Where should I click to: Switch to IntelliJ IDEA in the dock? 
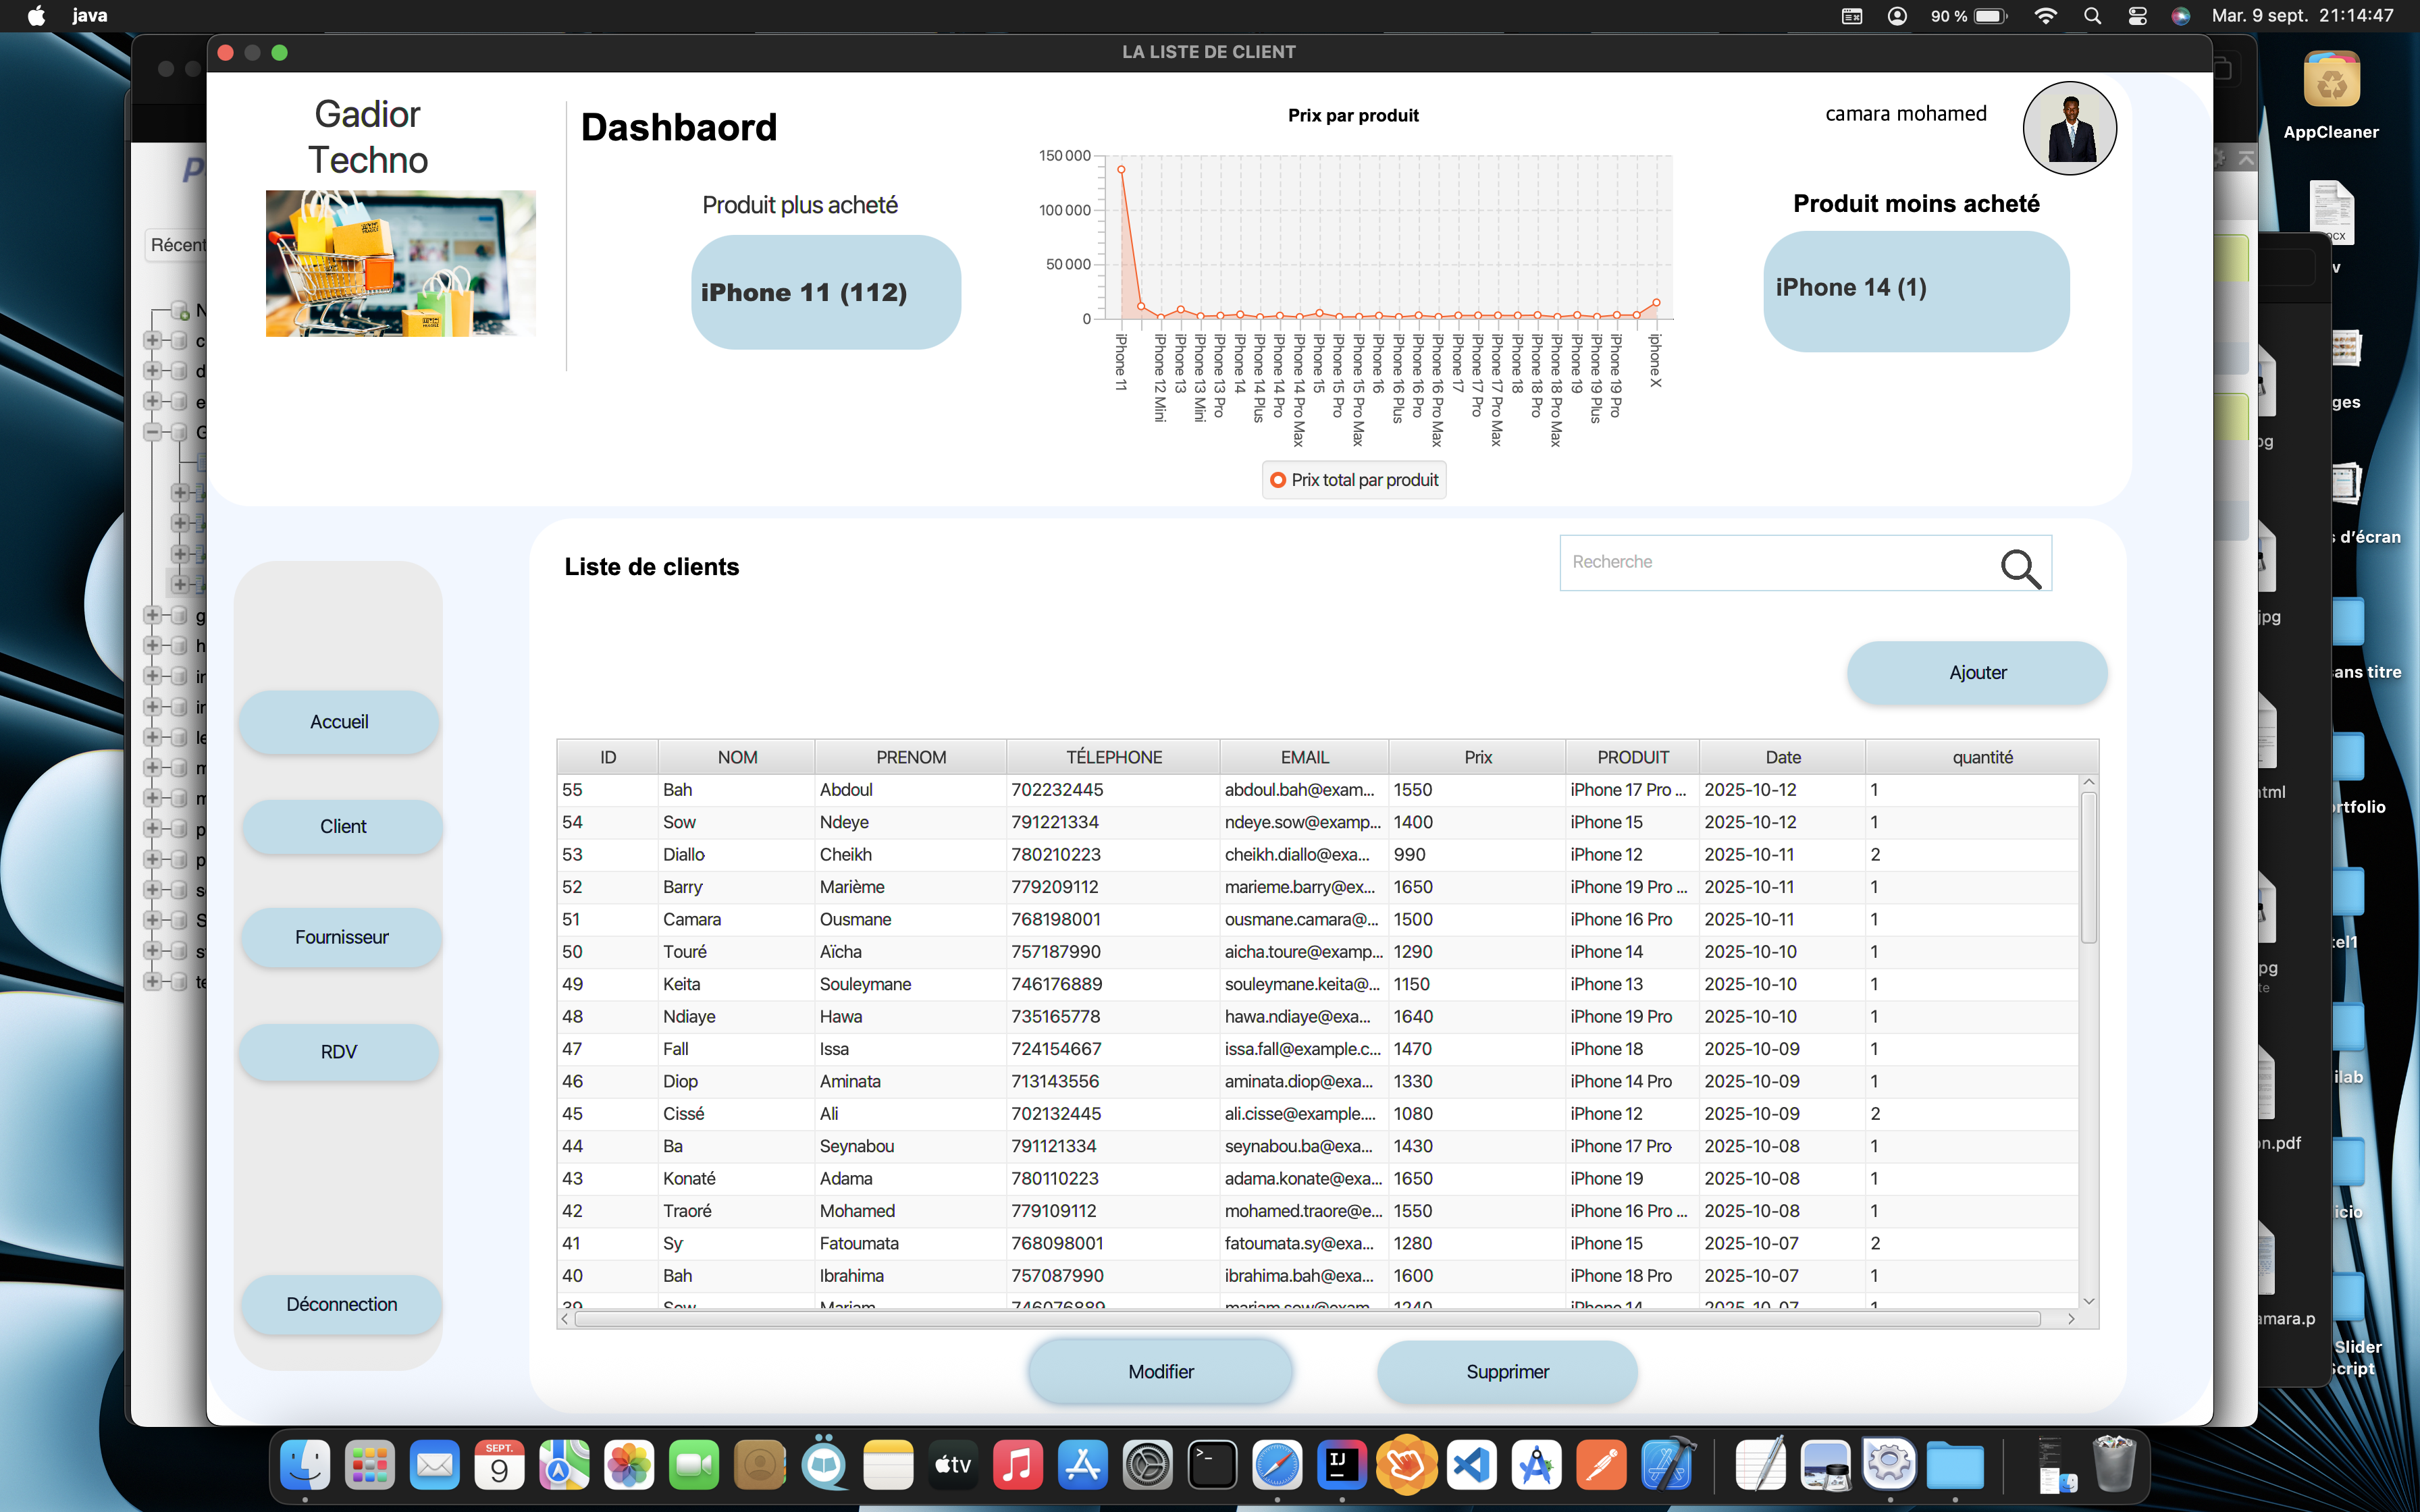[1342, 1466]
